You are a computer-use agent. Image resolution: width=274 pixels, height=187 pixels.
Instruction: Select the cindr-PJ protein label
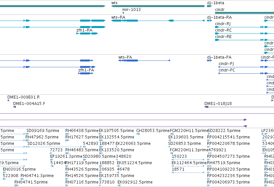[x=226, y=64]
